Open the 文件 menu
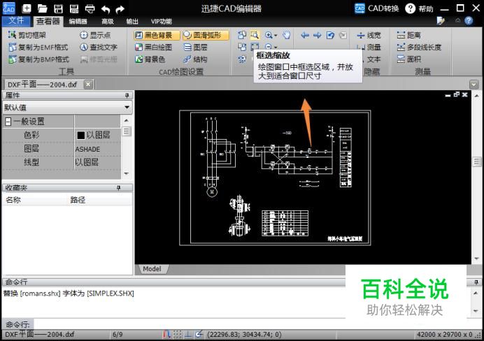484x341 pixels. (x=16, y=21)
